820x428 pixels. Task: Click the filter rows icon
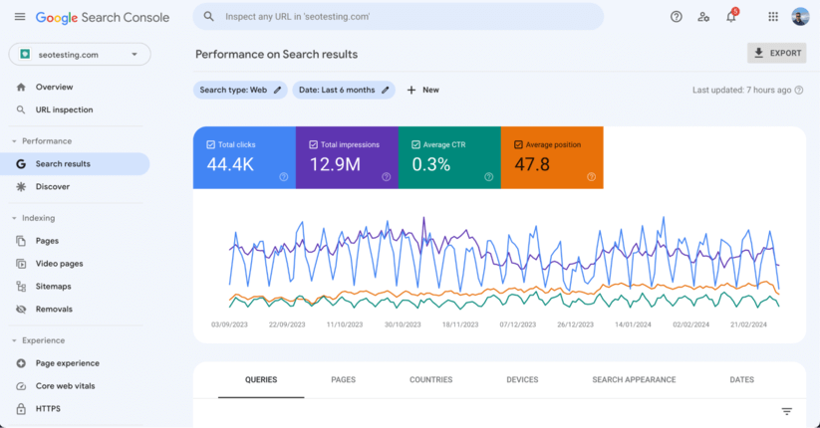pos(787,411)
